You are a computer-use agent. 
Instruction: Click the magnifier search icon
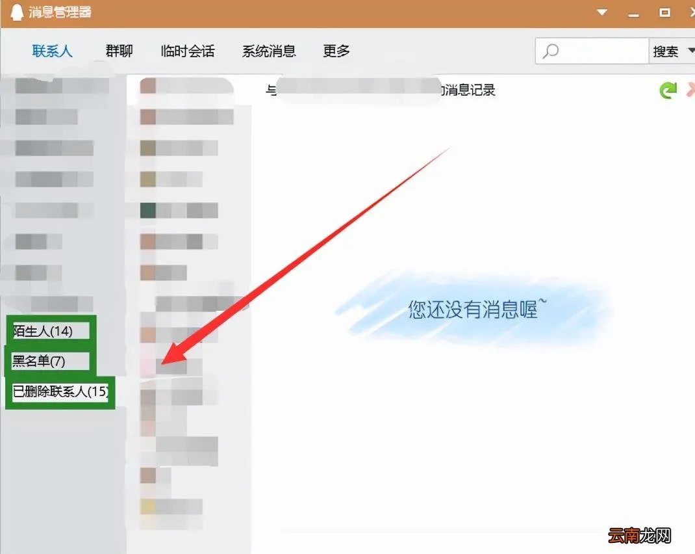tap(551, 51)
